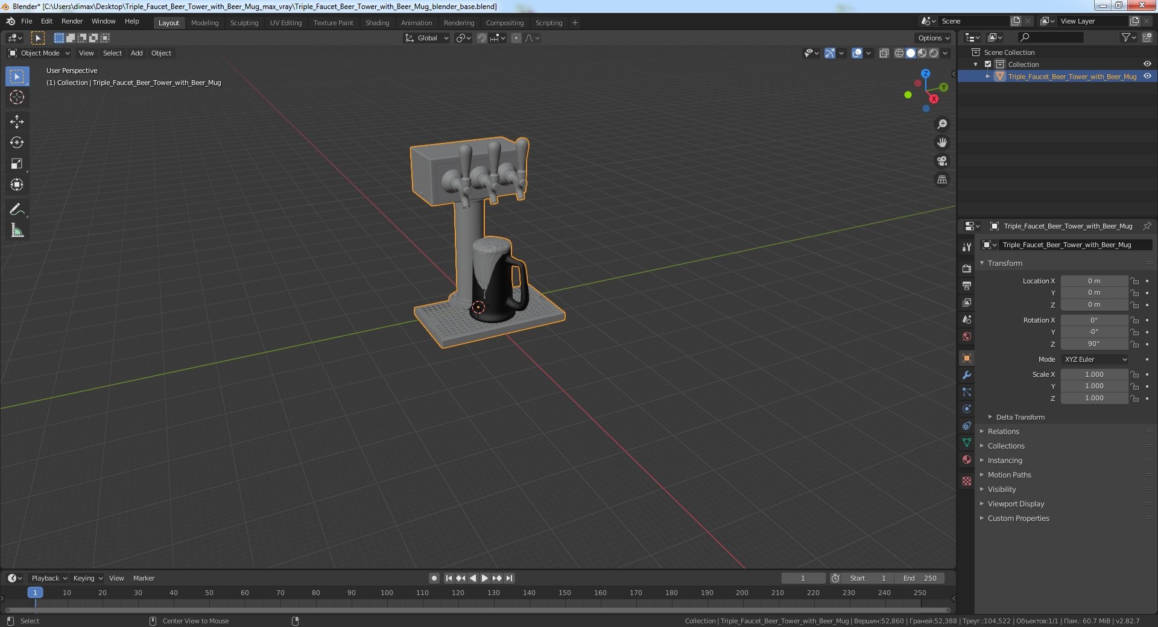Screen dimensions: 1158x627
Task: Toggle camera view with the camera icon
Action: point(941,161)
